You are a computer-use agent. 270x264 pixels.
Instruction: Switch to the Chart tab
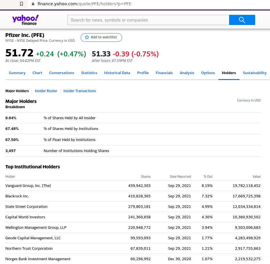37,73
